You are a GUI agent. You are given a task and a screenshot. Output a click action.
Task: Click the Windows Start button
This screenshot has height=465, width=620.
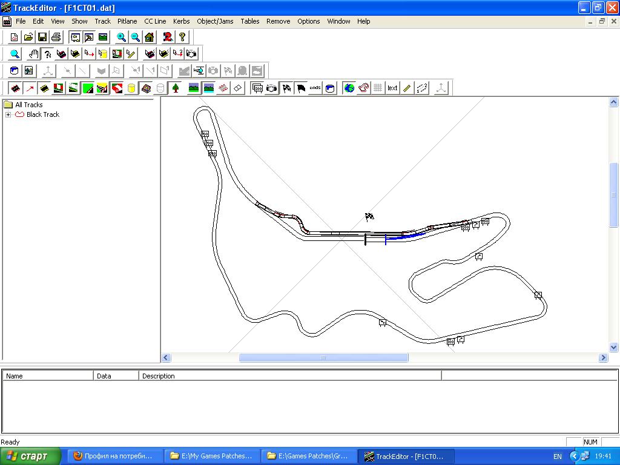click(x=30, y=456)
